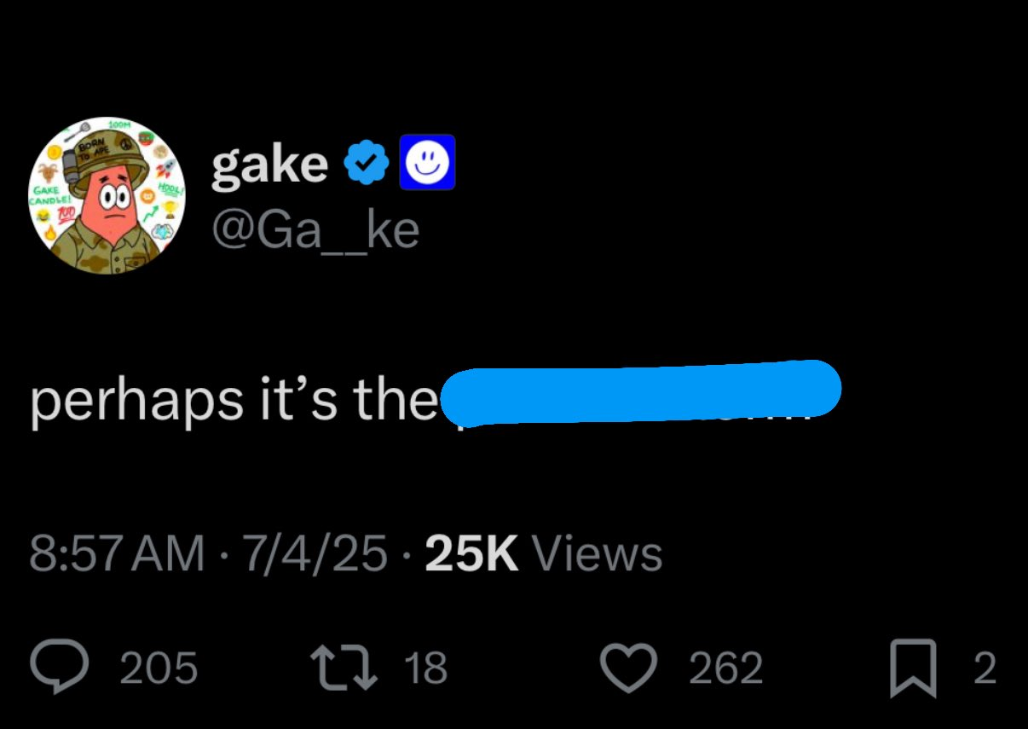Click the display name "gake"
The image size is (1028, 729).
click(x=269, y=163)
